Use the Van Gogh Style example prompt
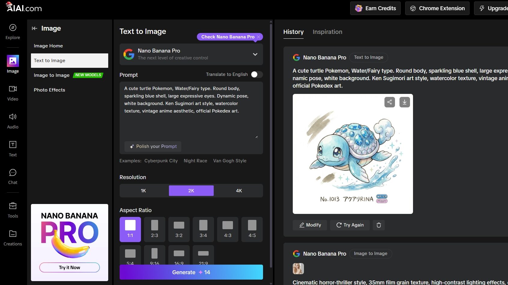Viewport: 508px width, 285px height. pyautogui.click(x=230, y=161)
